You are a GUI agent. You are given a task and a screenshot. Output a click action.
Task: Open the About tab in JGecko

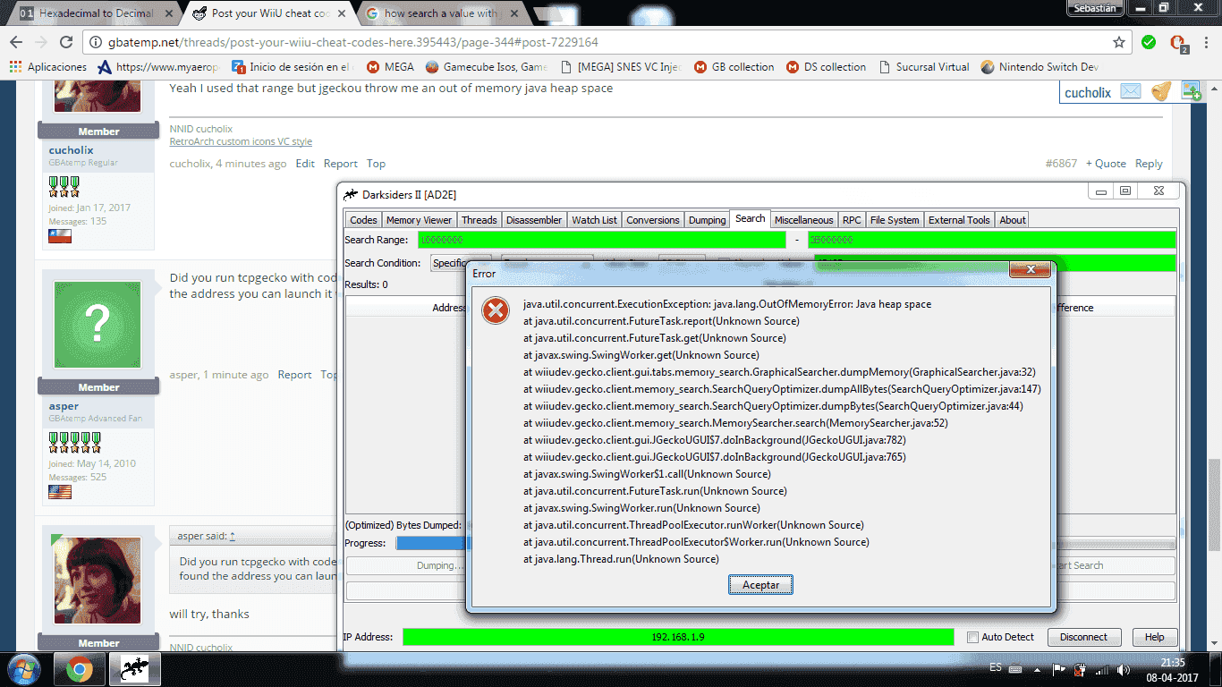click(x=1013, y=220)
